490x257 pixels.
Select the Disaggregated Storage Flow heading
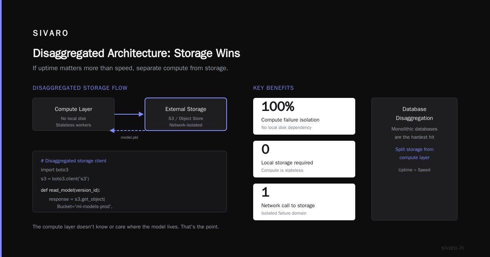tap(80, 88)
